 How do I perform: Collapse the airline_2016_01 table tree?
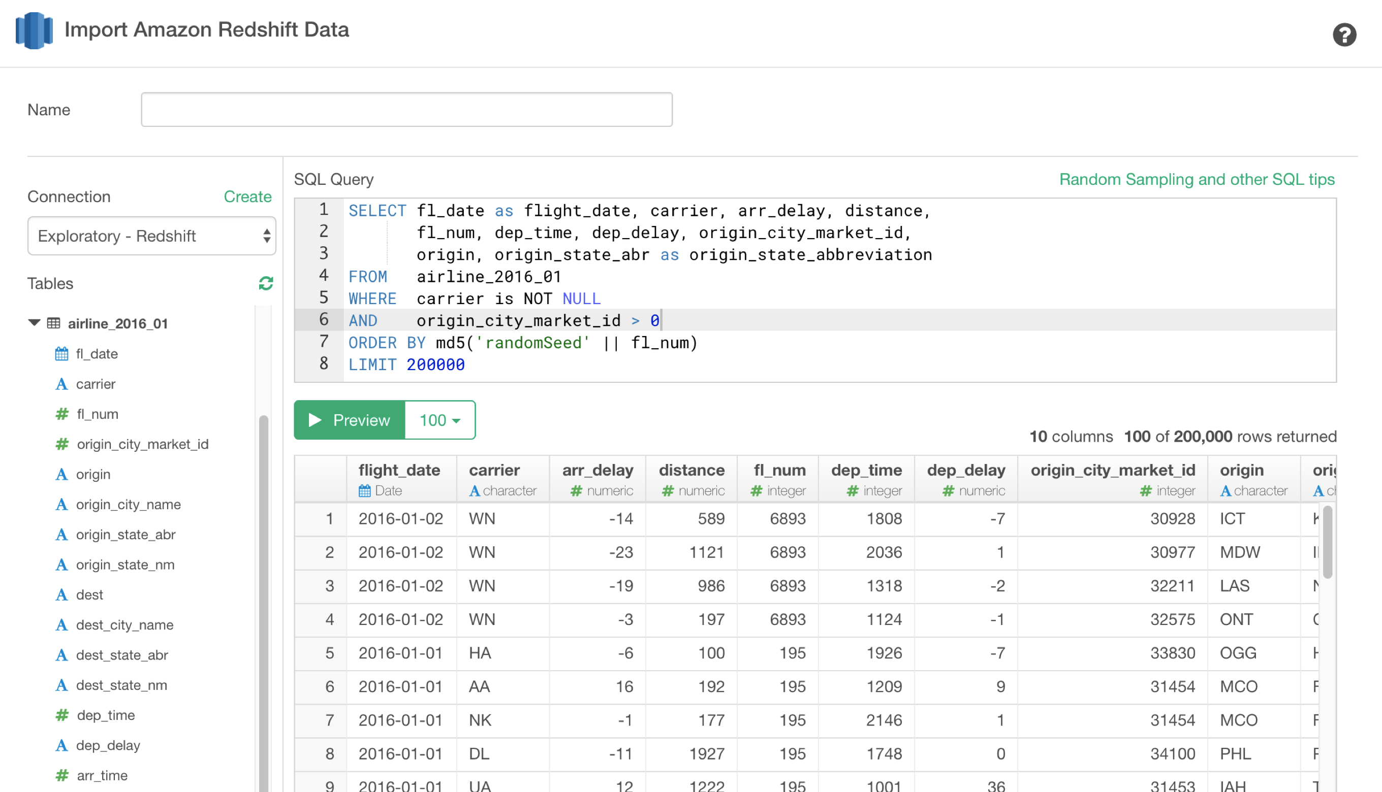[34, 323]
